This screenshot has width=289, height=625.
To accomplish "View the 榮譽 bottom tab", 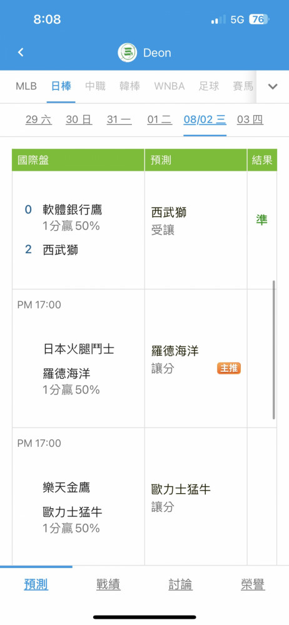I will 253,585.
